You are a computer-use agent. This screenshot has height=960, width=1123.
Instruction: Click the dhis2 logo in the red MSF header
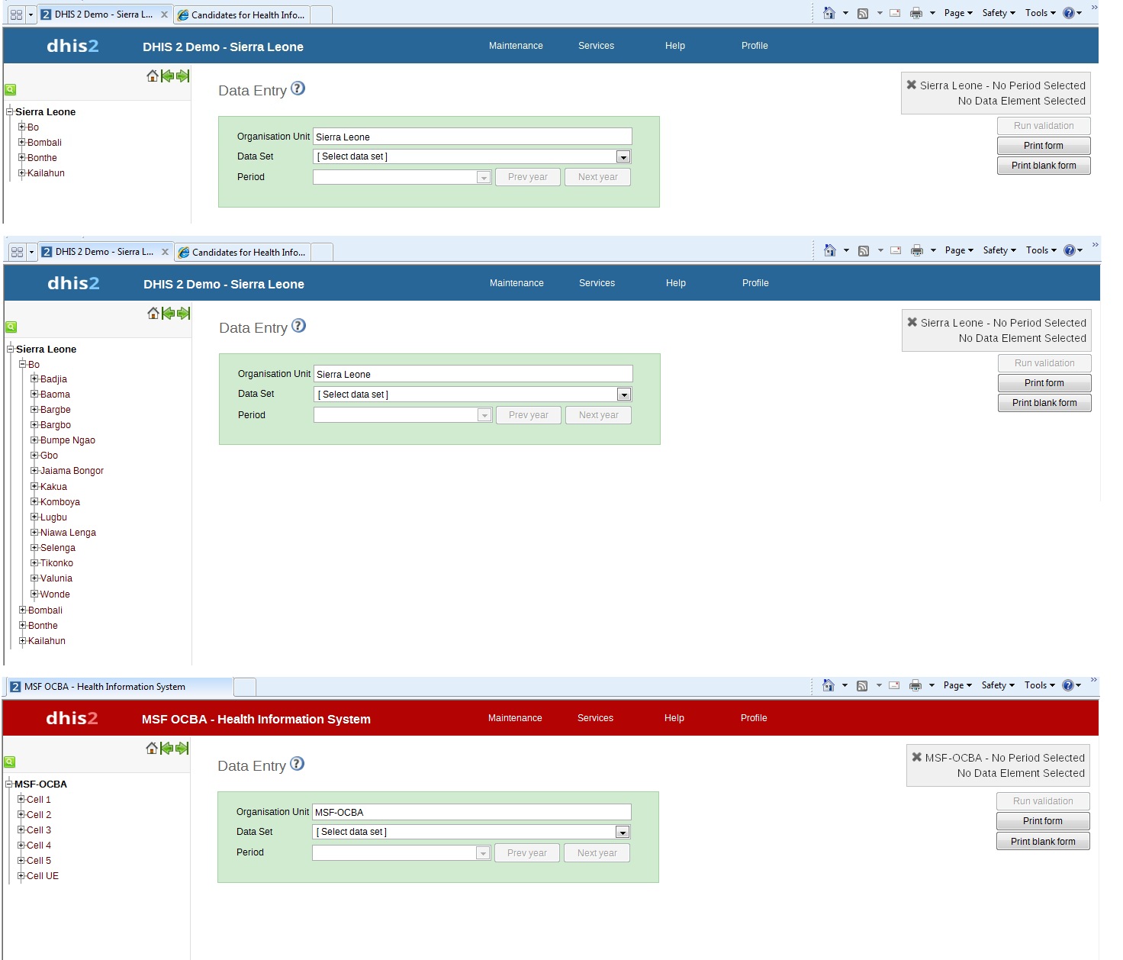pyautogui.click(x=72, y=718)
